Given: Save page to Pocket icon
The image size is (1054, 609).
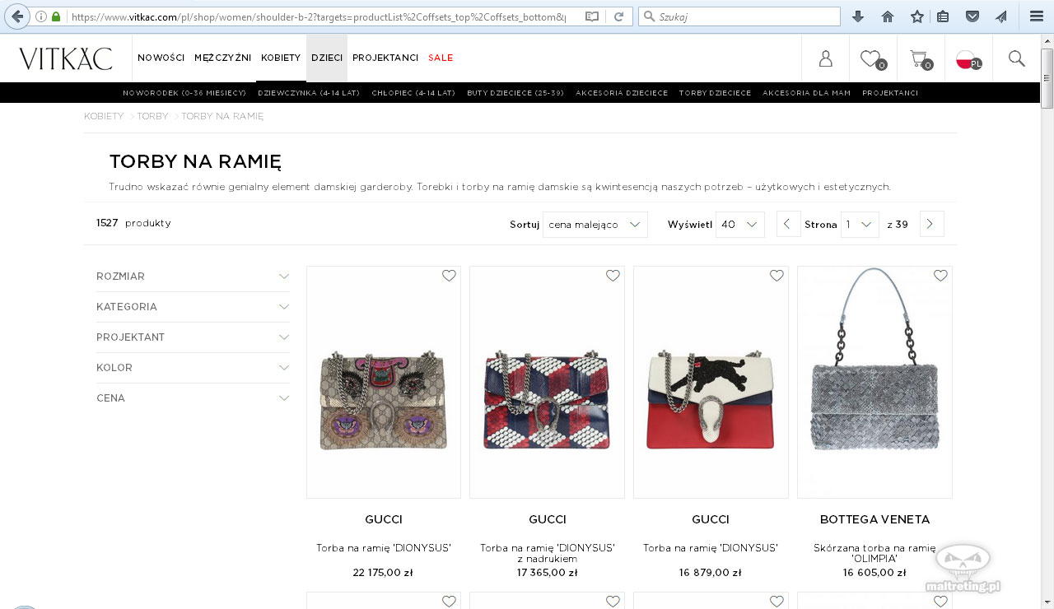Looking at the screenshot, I should point(972,16).
